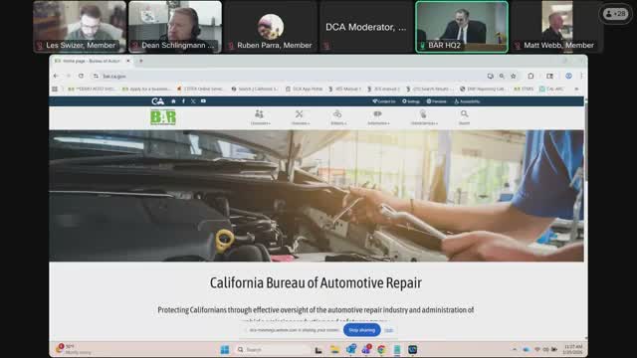The width and height of the screenshot is (637, 358).
Task: Click the home icon in top bar
Action: tap(173, 101)
